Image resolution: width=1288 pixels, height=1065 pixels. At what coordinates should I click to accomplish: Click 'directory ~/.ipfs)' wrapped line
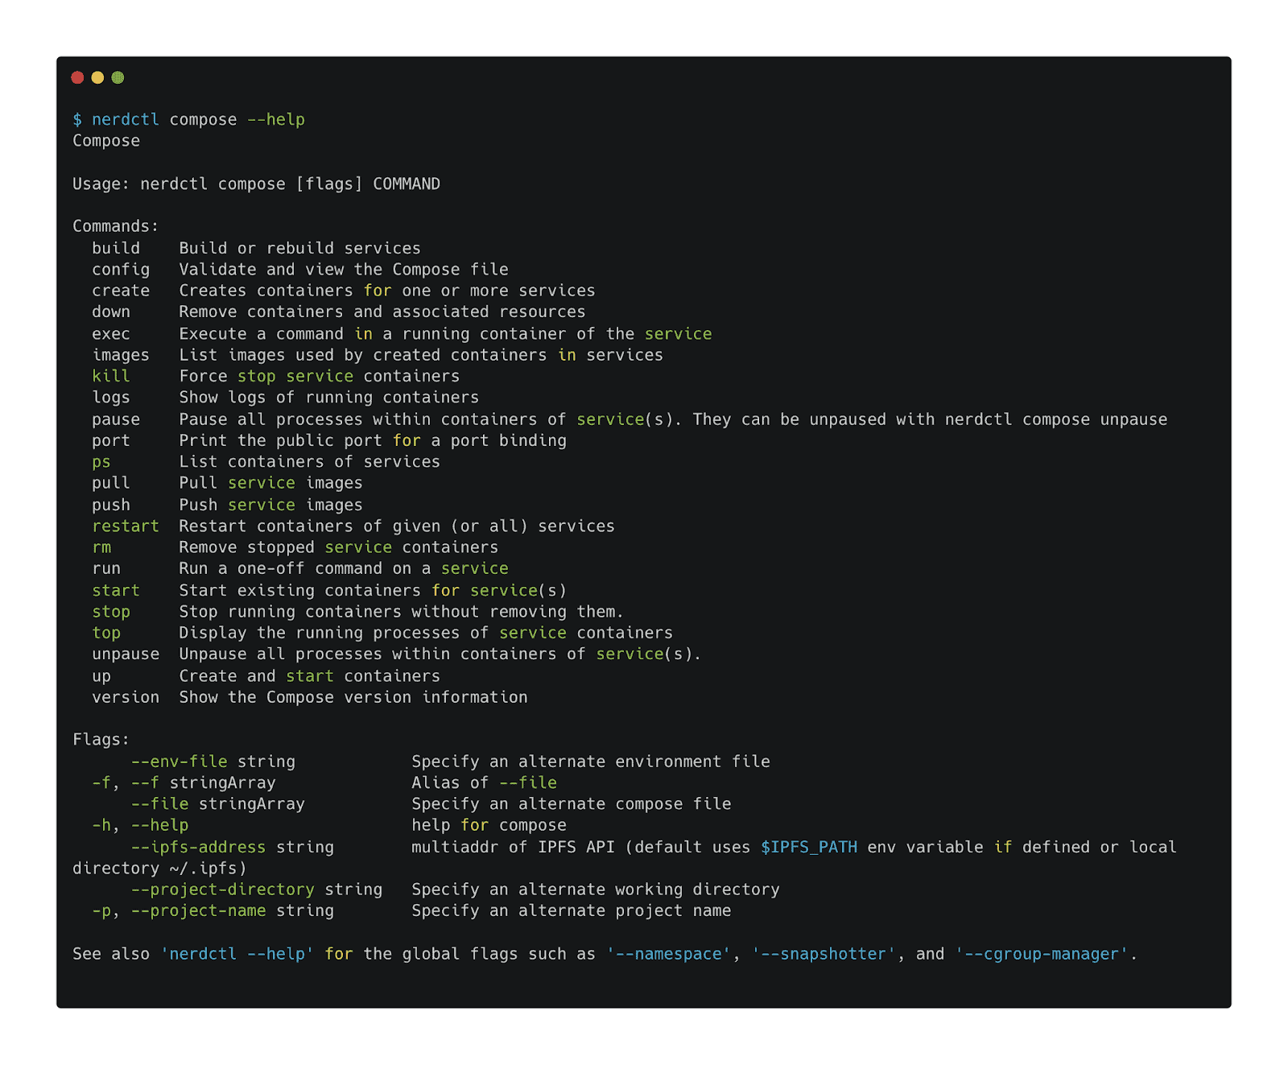[x=159, y=868]
